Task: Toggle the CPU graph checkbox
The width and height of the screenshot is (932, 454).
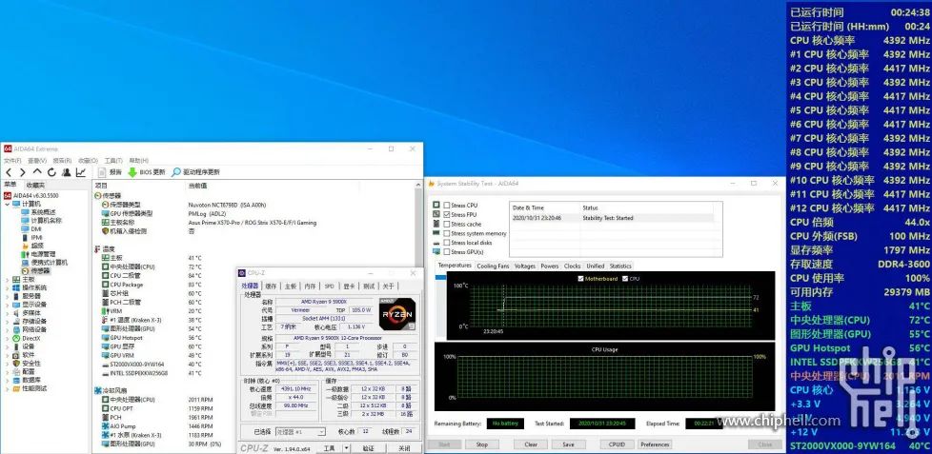Action: tap(625, 278)
